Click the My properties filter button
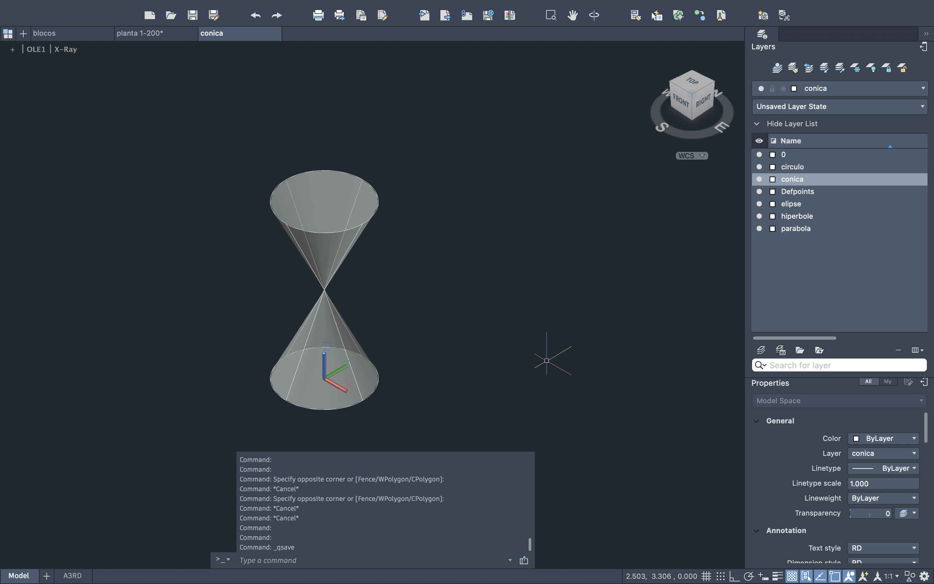The width and height of the screenshot is (934, 584). coord(888,382)
